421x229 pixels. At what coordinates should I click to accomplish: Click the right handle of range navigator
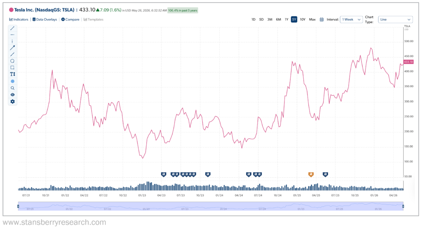click(403, 206)
